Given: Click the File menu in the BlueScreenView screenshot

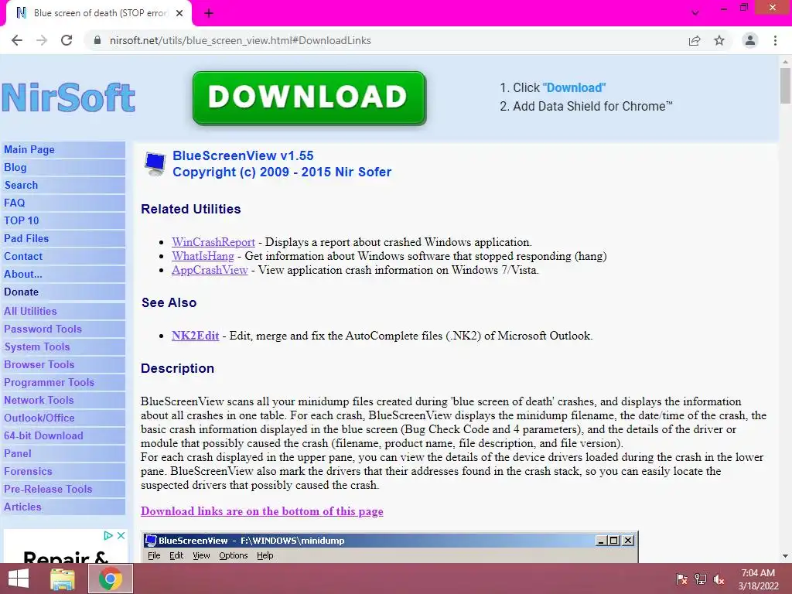Looking at the screenshot, I should tap(154, 555).
